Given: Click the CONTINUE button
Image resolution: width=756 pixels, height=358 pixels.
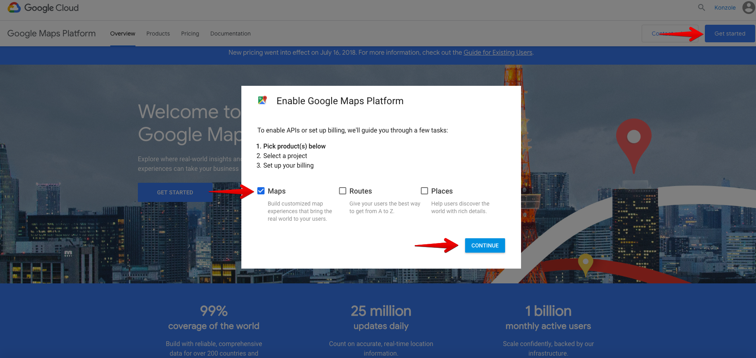Looking at the screenshot, I should (485, 245).
